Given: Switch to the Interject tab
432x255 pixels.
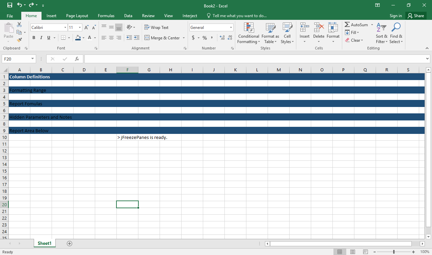Looking at the screenshot, I should click(x=190, y=16).
